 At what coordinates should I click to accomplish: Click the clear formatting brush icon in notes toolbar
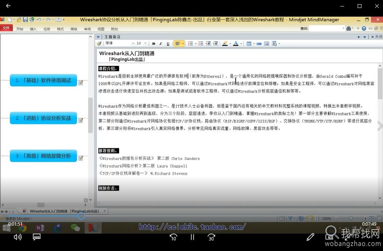tap(99, 43)
